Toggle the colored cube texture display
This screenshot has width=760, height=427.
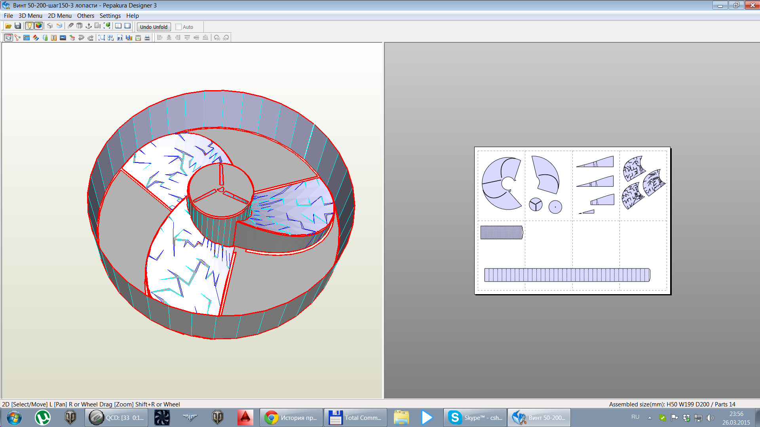click(38, 26)
